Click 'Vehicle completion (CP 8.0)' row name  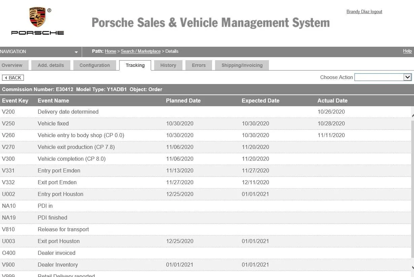pos(72,159)
